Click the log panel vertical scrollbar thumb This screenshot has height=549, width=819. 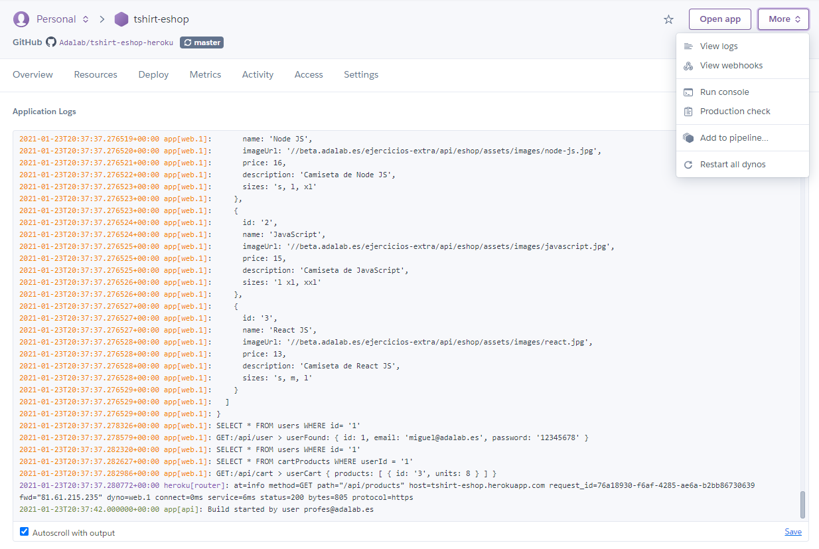point(802,505)
